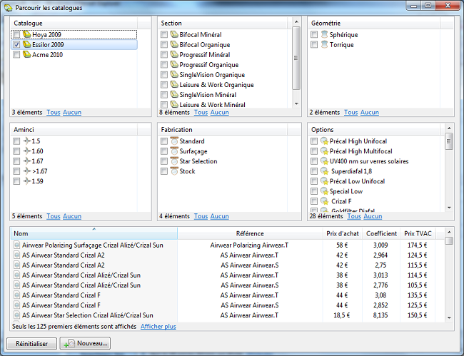Click the Acme 2010 catalogue book icon
This screenshot has width=464, height=356.
(x=26, y=54)
